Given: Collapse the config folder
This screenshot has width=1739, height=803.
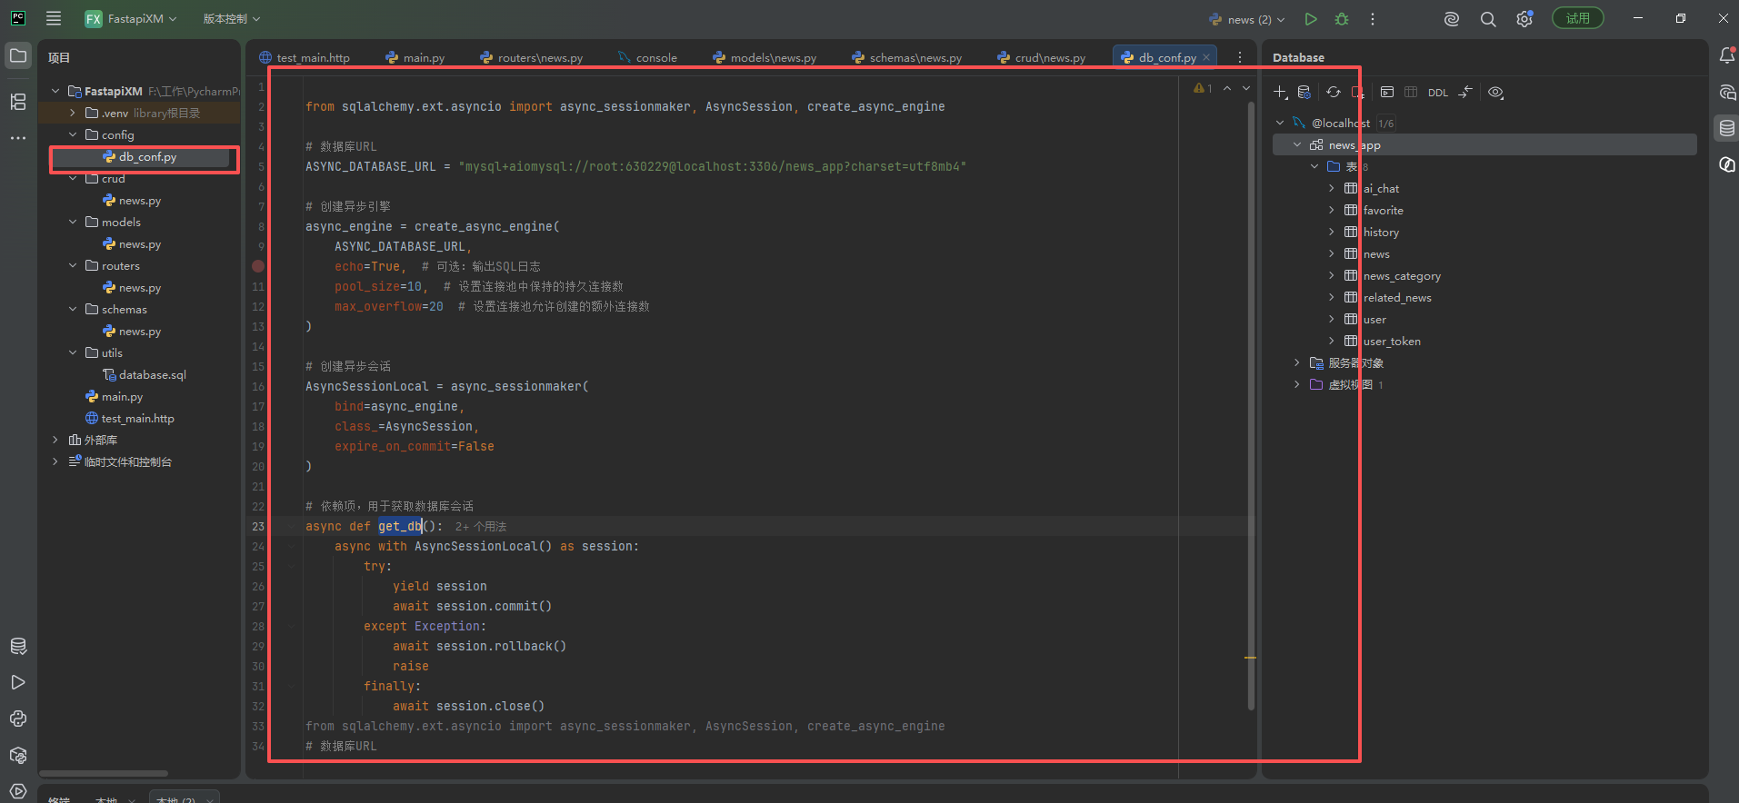Looking at the screenshot, I should click(73, 134).
